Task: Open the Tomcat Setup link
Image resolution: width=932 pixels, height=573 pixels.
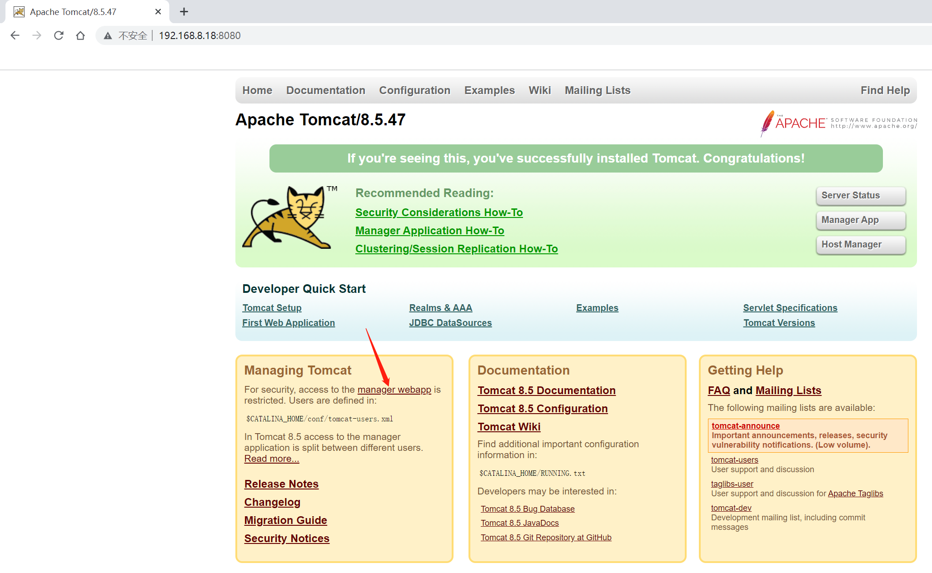Action: (x=272, y=308)
